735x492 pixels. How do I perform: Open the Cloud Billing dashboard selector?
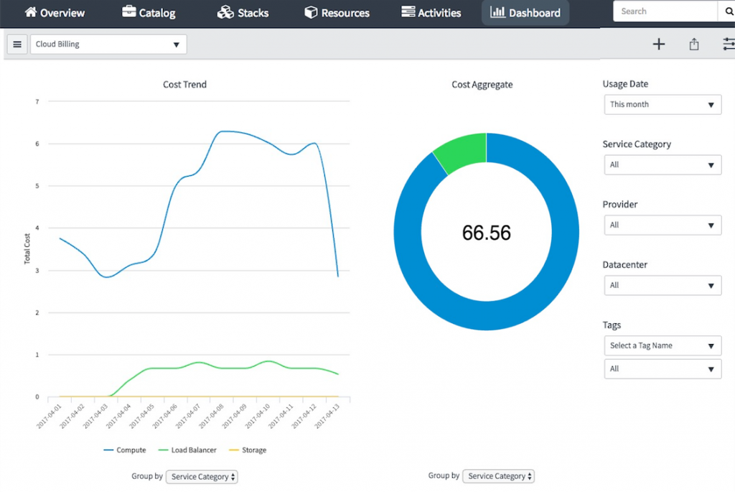(108, 44)
